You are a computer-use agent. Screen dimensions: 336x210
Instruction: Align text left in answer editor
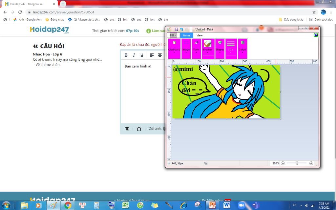coord(152,55)
